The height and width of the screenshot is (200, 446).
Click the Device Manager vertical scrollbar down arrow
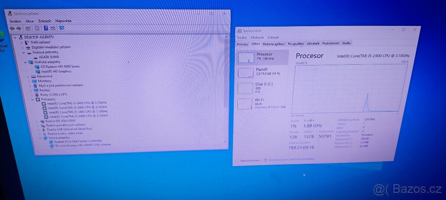226,142
